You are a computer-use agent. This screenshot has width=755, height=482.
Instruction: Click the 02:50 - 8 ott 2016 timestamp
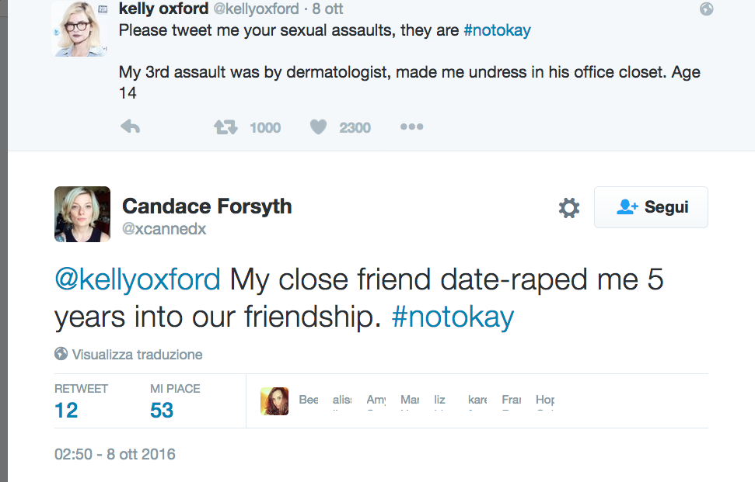[x=115, y=454]
